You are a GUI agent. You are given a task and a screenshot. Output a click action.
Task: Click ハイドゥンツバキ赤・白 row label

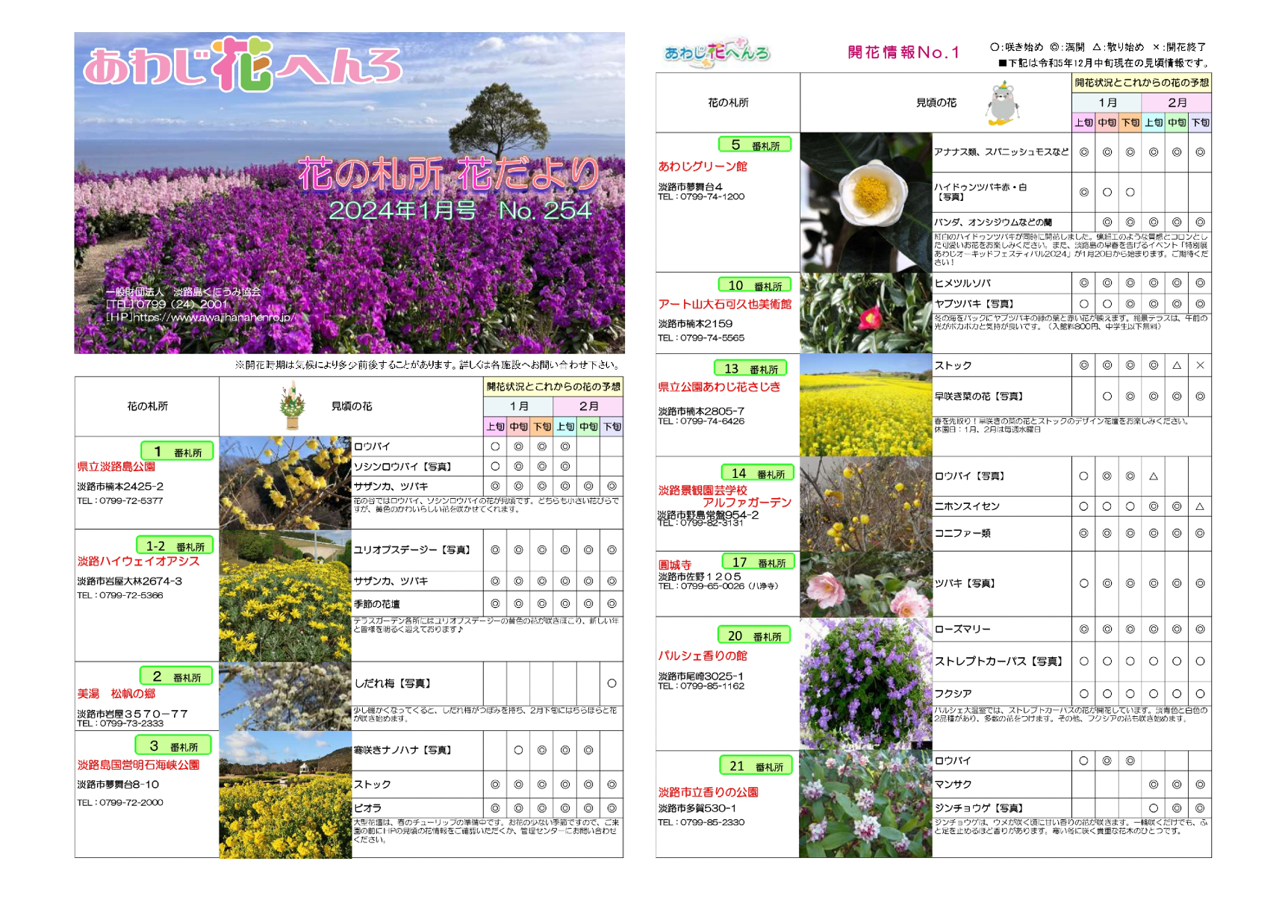click(x=980, y=192)
